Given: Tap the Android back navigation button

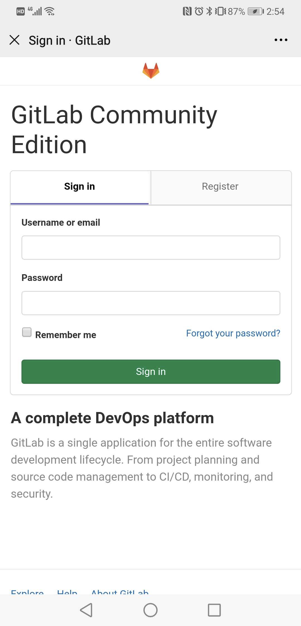Looking at the screenshot, I should click(86, 610).
